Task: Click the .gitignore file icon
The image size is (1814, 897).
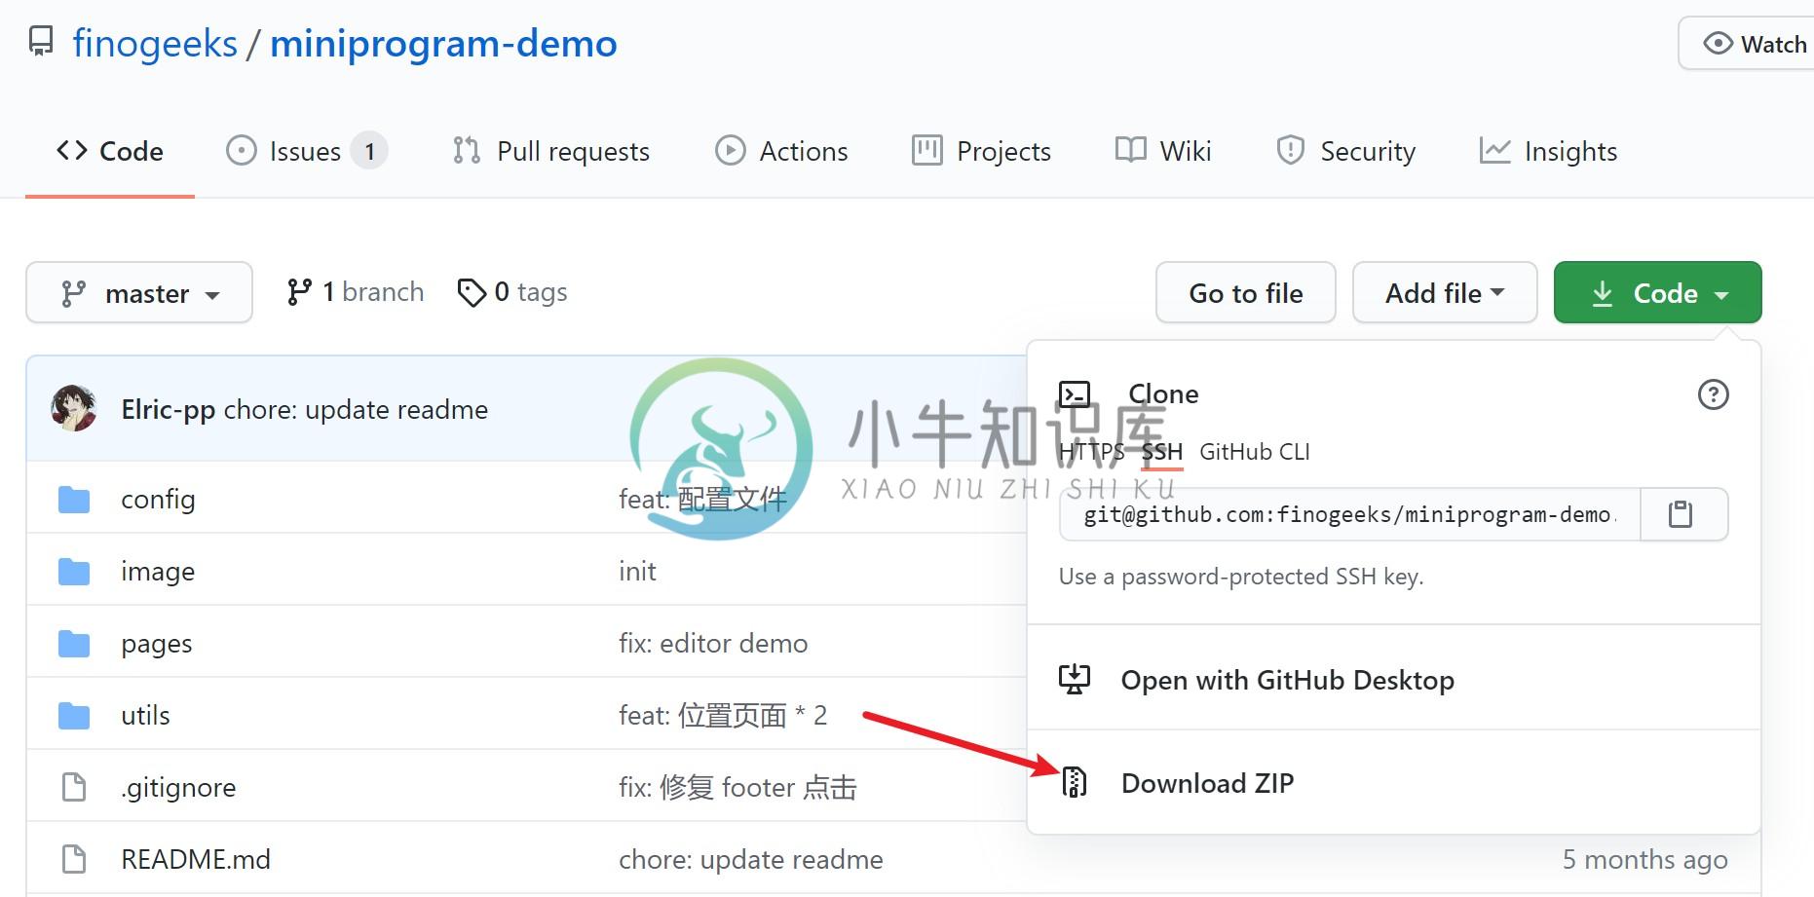Action: click(74, 787)
